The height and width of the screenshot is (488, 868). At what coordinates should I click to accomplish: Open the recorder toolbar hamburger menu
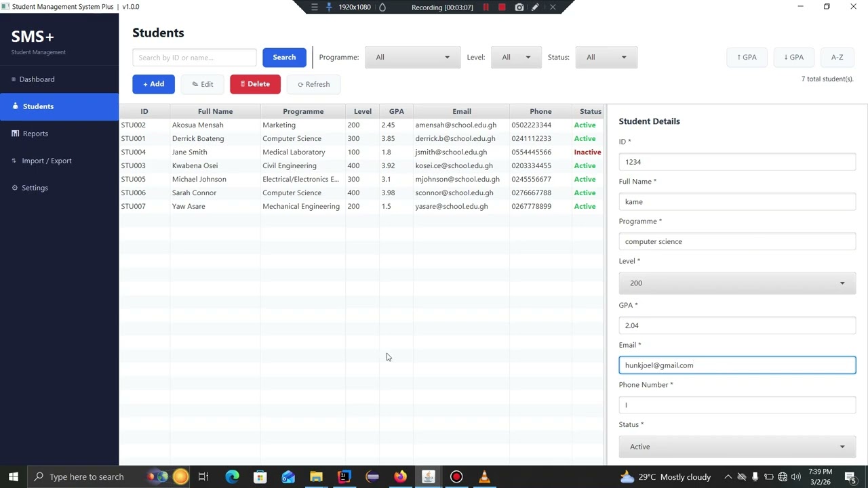coord(314,7)
